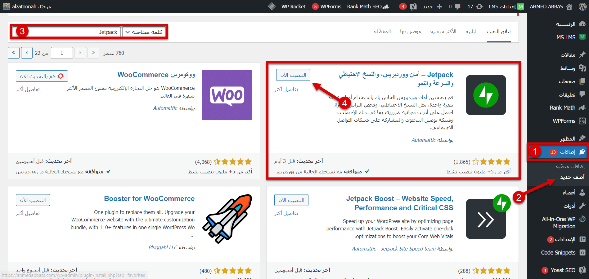Screen dimensions: 589x279
Task: Click the Booster for WooCommerce rocket icon
Action: point(227,219)
